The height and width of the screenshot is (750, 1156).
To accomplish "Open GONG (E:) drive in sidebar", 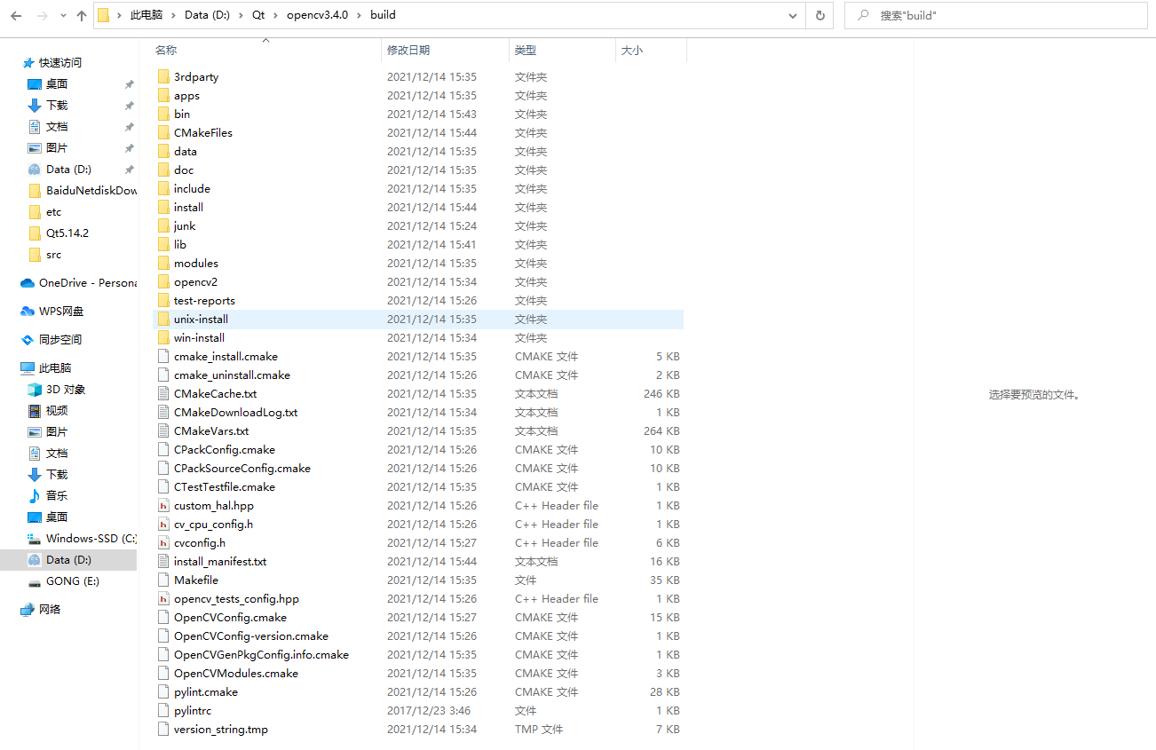I will point(73,581).
